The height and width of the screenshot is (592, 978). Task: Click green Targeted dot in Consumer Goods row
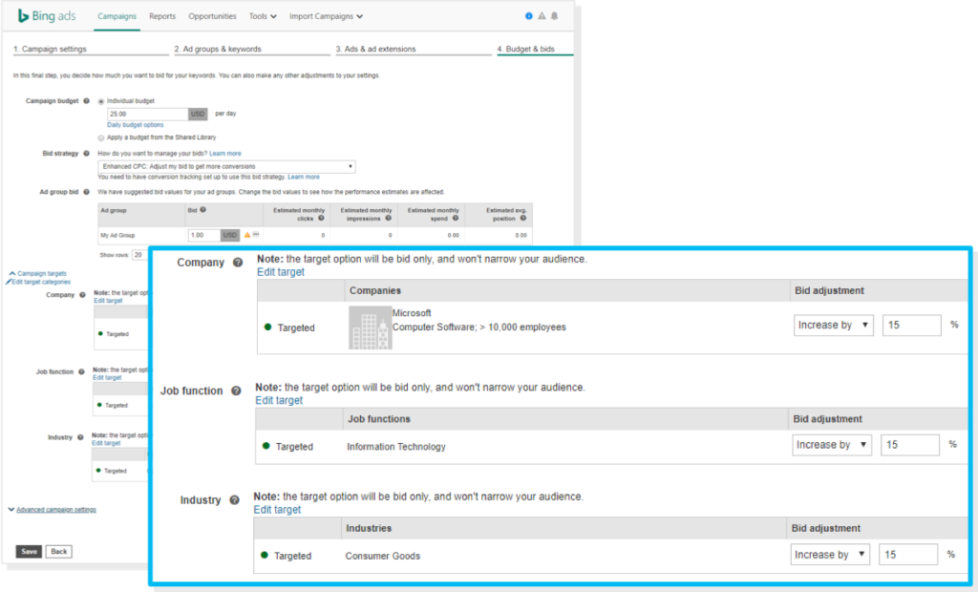click(264, 555)
